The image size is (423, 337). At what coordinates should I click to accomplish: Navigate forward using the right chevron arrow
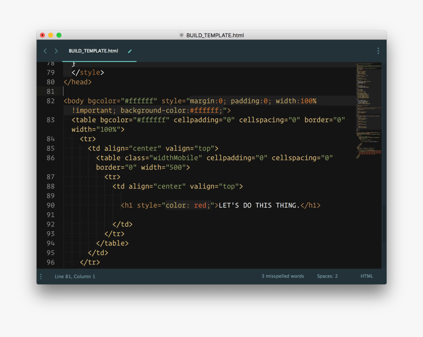point(56,51)
